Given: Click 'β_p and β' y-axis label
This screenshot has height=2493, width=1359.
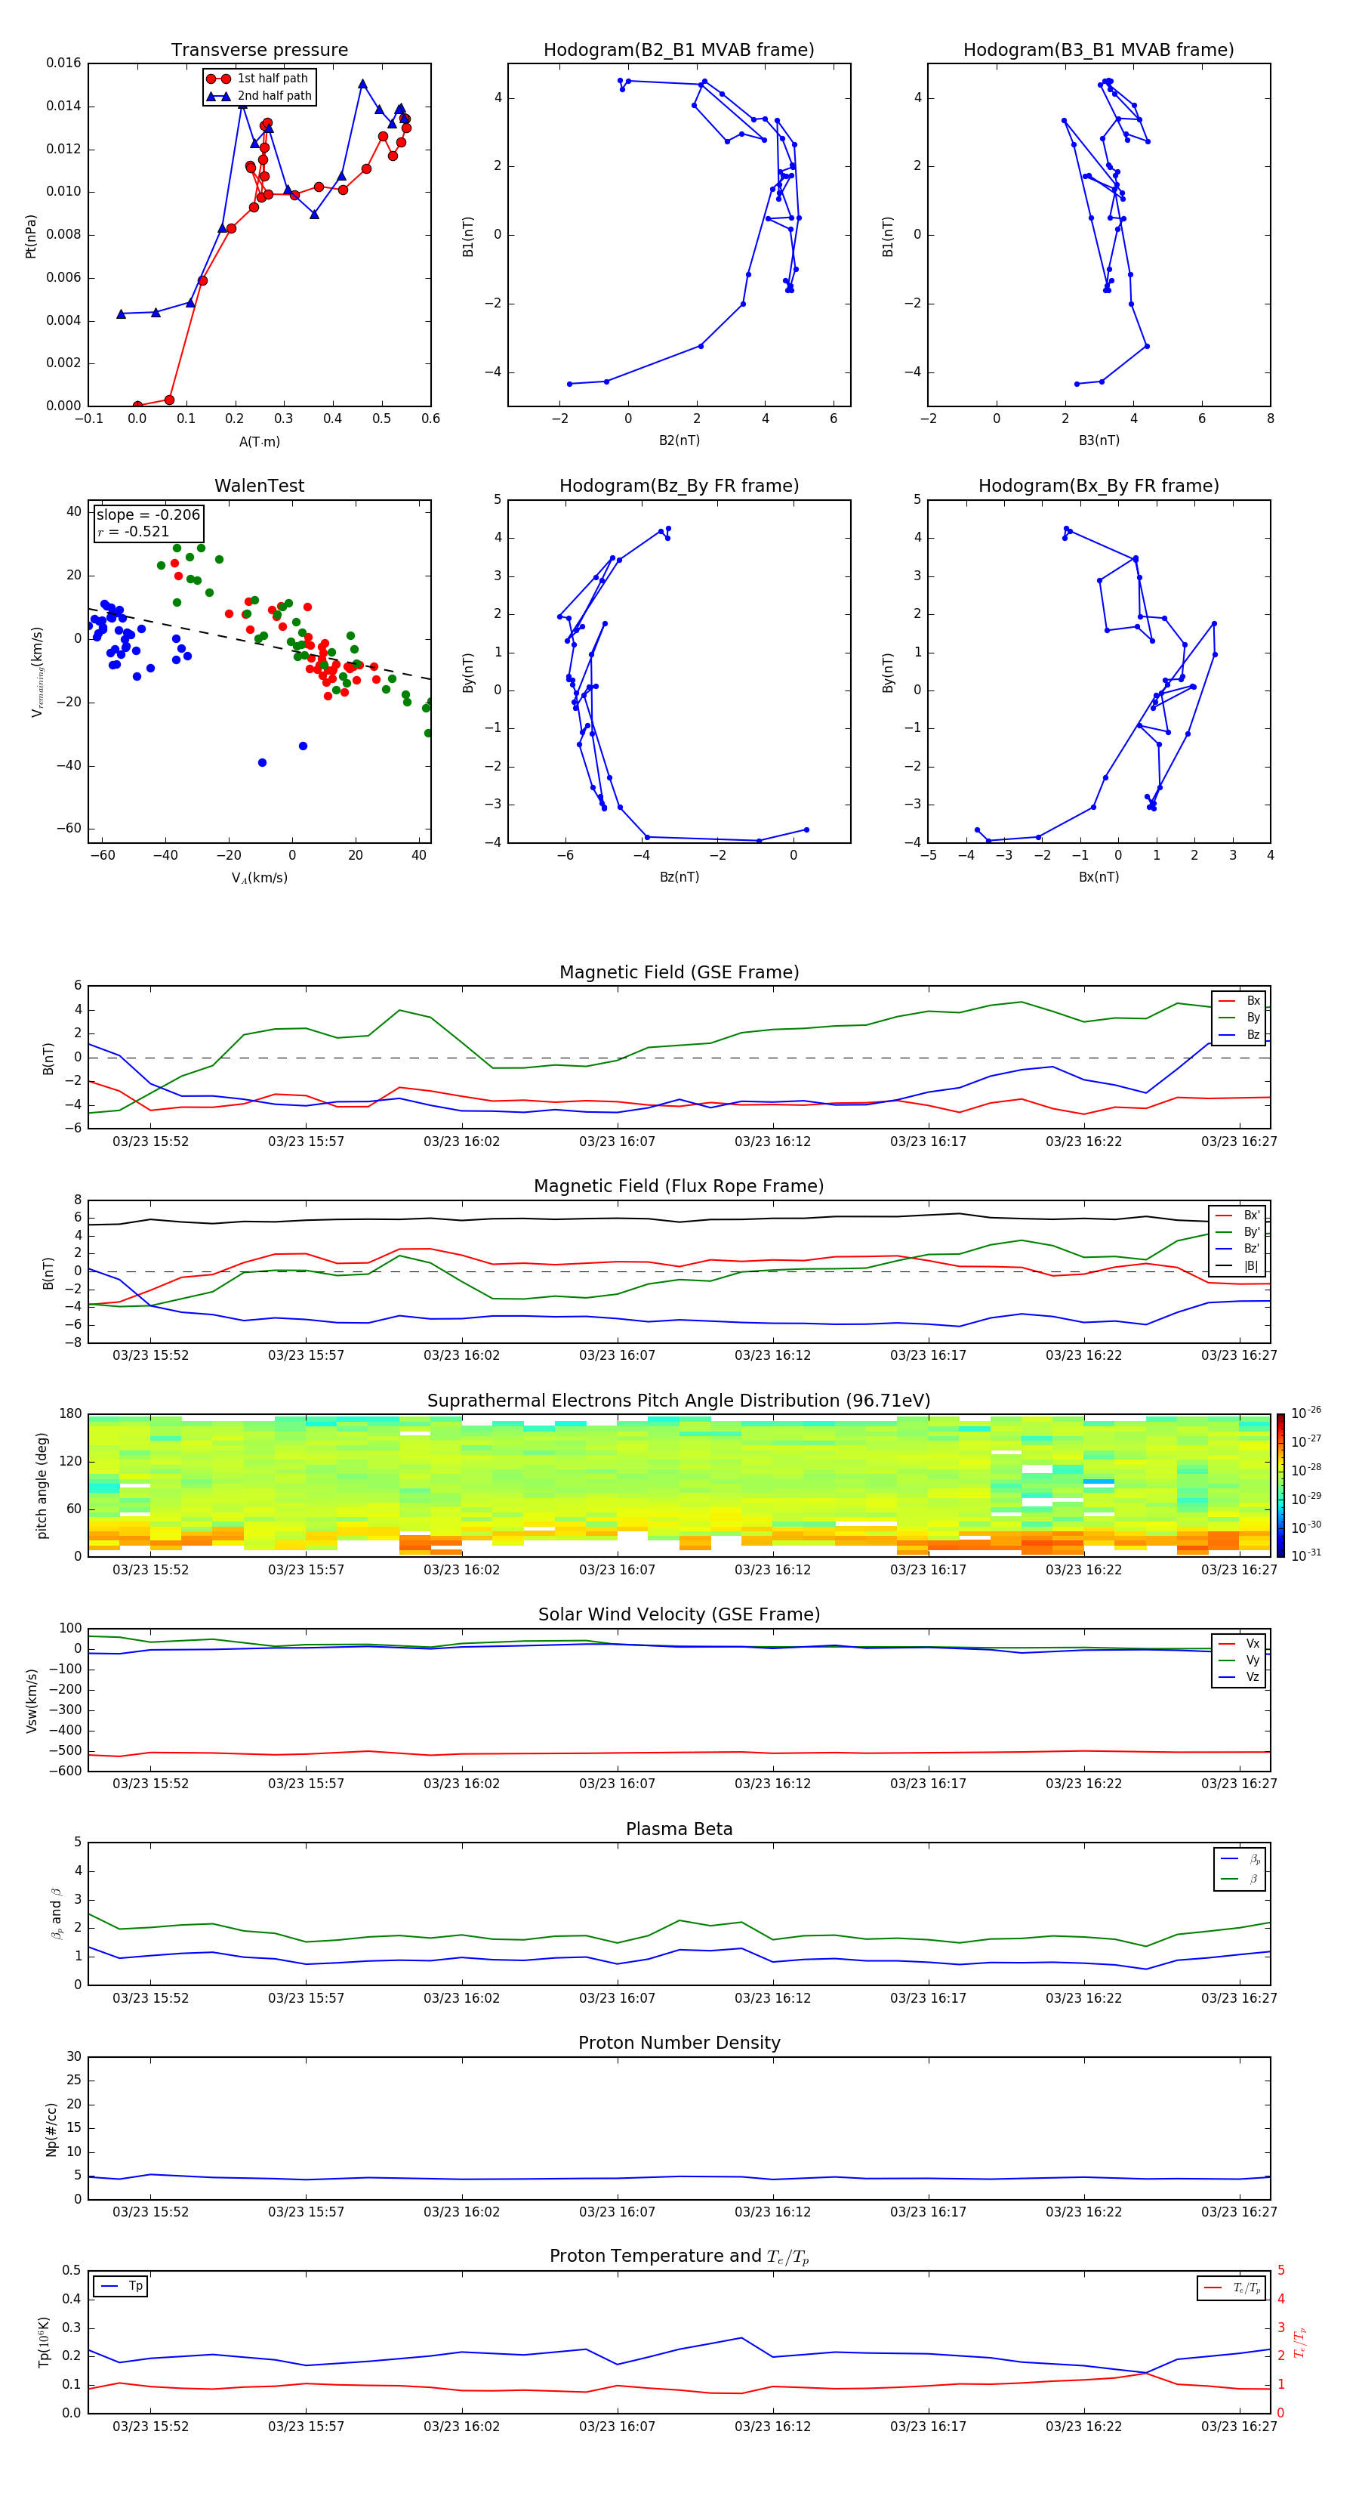Looking at the screenshot, I should pos(56,1914).
